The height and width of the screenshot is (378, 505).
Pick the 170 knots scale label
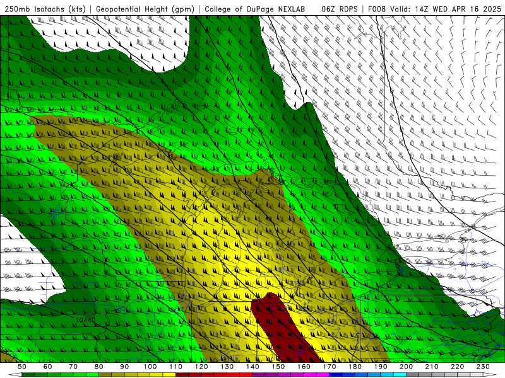[329, 367]
